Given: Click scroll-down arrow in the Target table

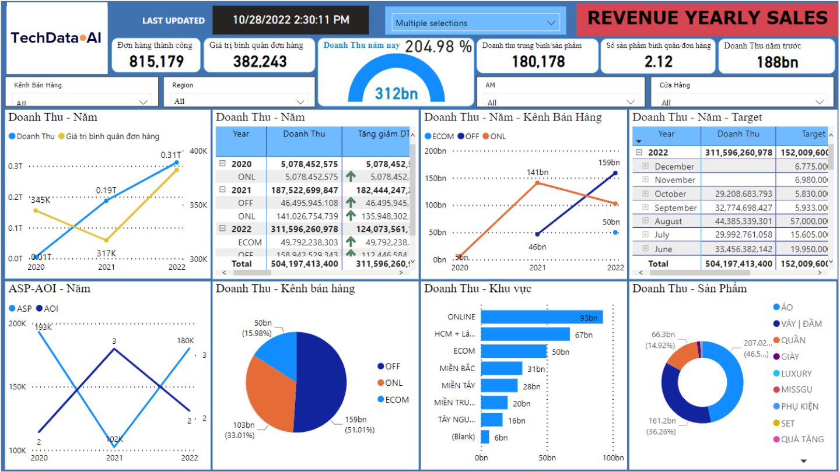Looking at the screenshot, I should (831, 262).
